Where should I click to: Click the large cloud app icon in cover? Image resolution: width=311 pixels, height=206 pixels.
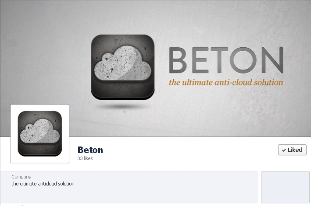(123, 67)
